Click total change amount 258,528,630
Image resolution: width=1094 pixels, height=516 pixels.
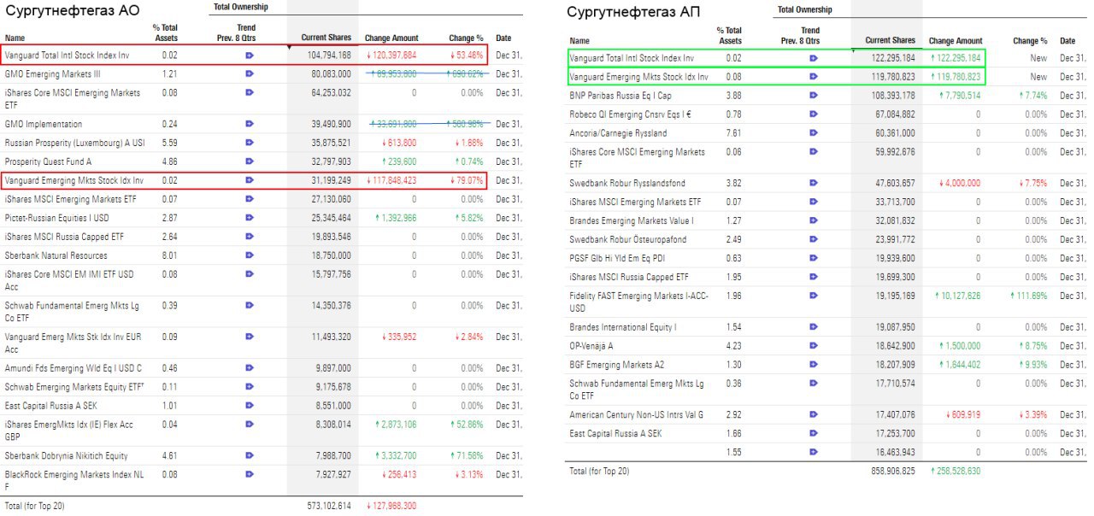pyautogui.click(x=956, y=471)
